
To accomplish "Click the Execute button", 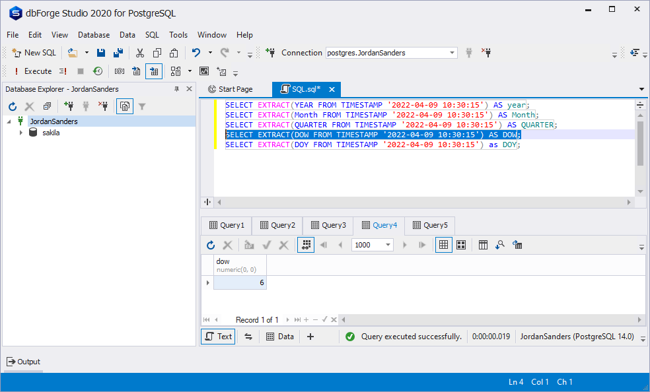I will click(36, 71).
